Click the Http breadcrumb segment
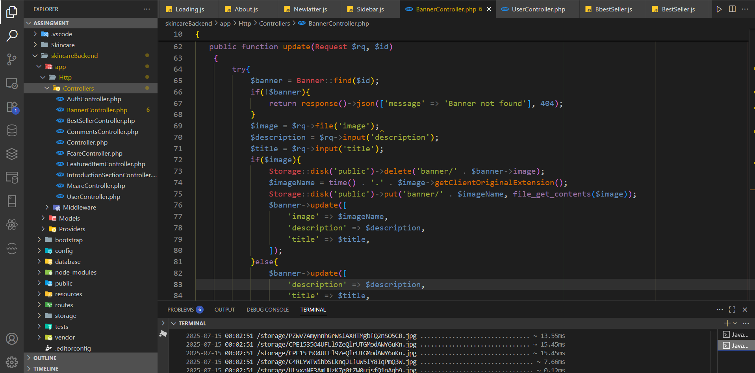Image resolution: width=755 pixels, height=373 pixels. 245,23
